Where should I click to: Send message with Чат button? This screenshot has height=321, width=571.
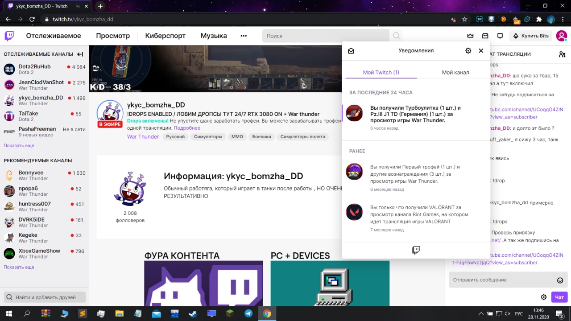tap(559, 297)
